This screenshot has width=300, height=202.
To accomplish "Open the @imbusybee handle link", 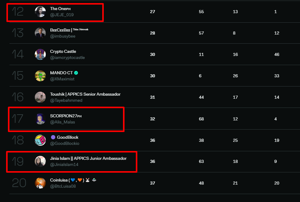I will (x=63, y=36).
